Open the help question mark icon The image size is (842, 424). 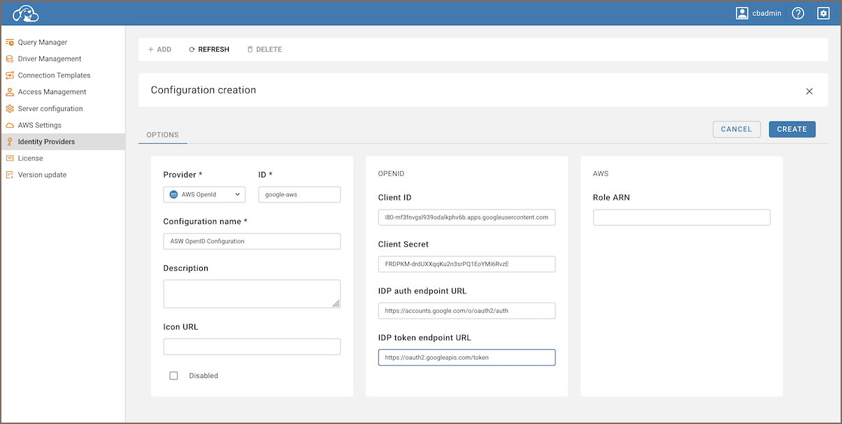pos(798,13)
